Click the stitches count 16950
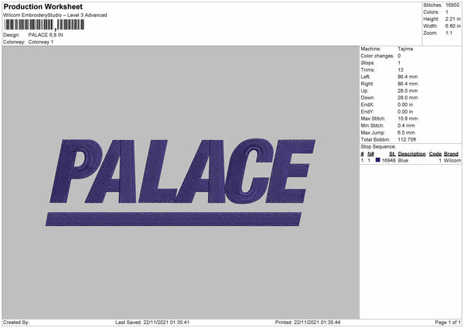 [452, 5]
